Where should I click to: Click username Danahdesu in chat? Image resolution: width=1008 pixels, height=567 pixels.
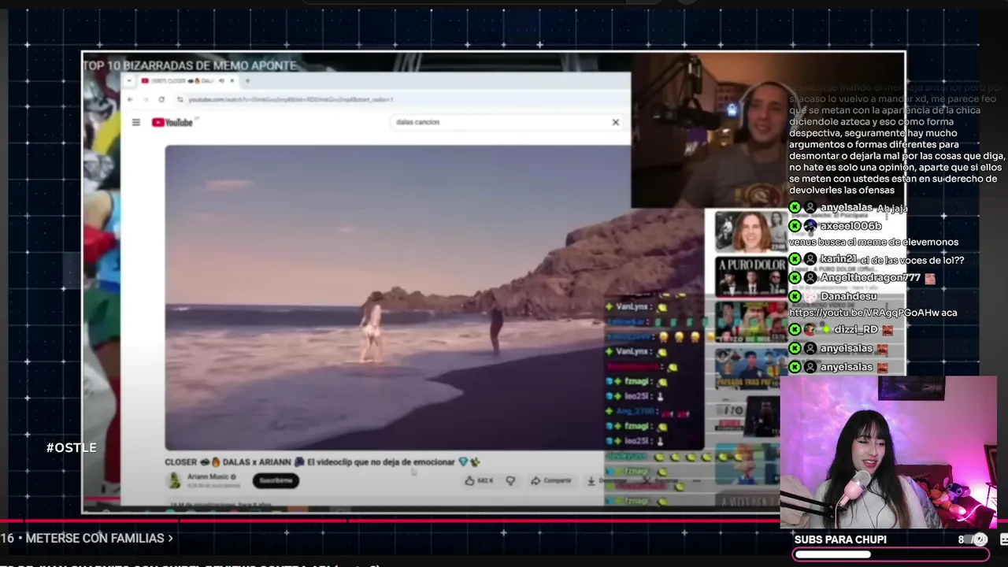pyautogui.click(x=848, y=297)
